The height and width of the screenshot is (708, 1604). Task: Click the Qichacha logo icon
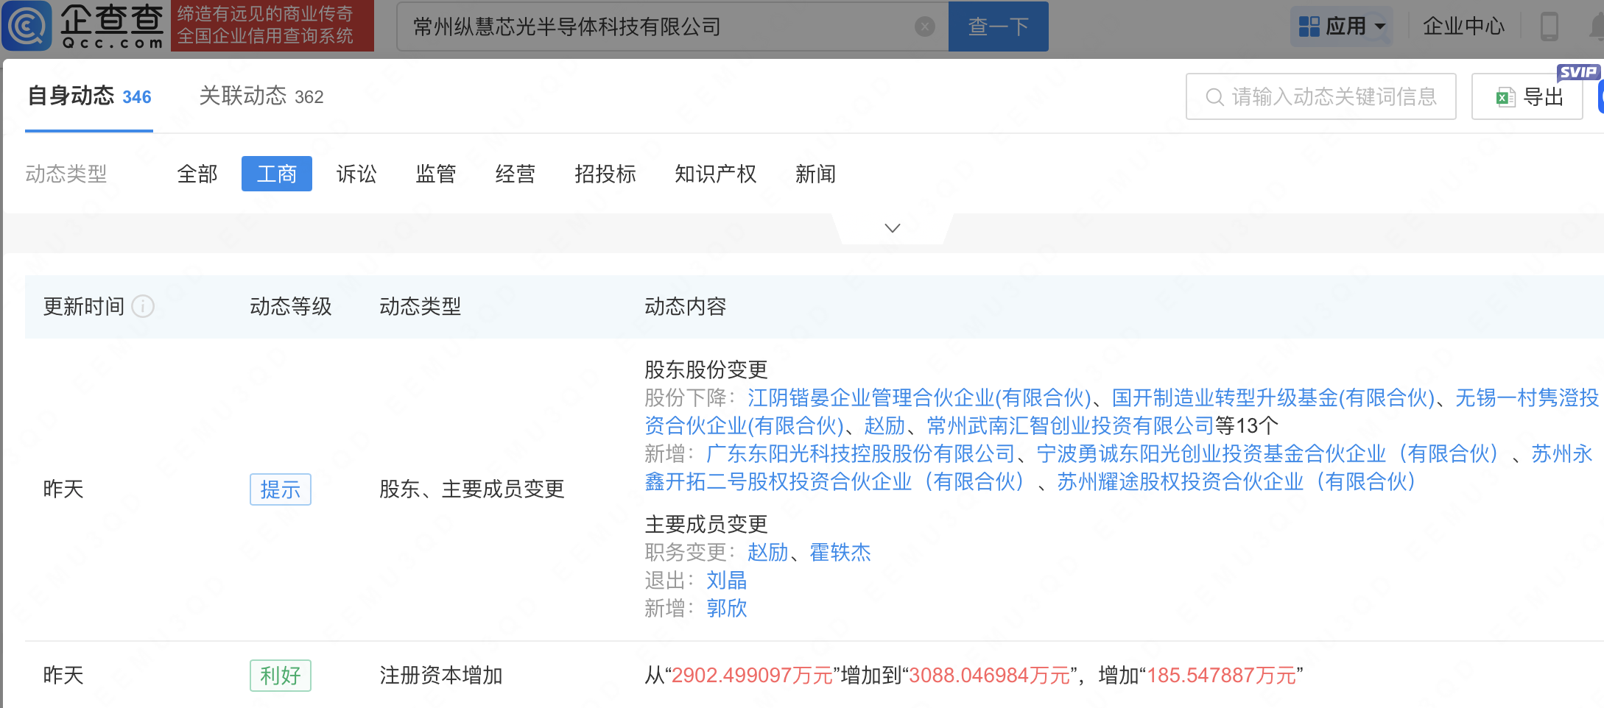click(x=27, y=26)
